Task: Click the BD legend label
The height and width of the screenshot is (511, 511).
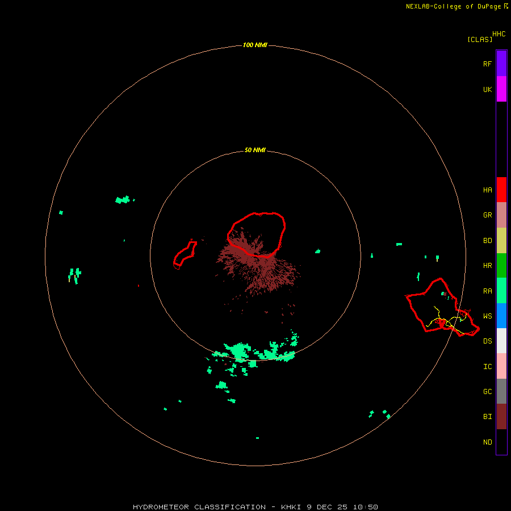Action: (x=487, y=241)
